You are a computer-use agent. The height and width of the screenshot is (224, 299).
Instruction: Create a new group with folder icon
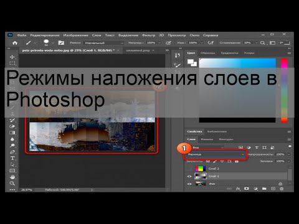pos(264,189)
